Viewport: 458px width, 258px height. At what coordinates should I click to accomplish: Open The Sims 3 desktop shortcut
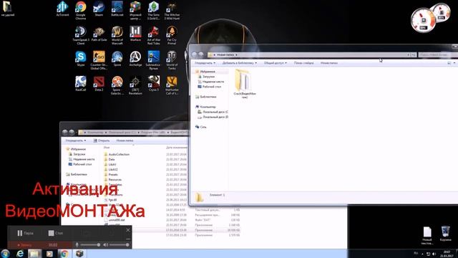coord(153,10)
